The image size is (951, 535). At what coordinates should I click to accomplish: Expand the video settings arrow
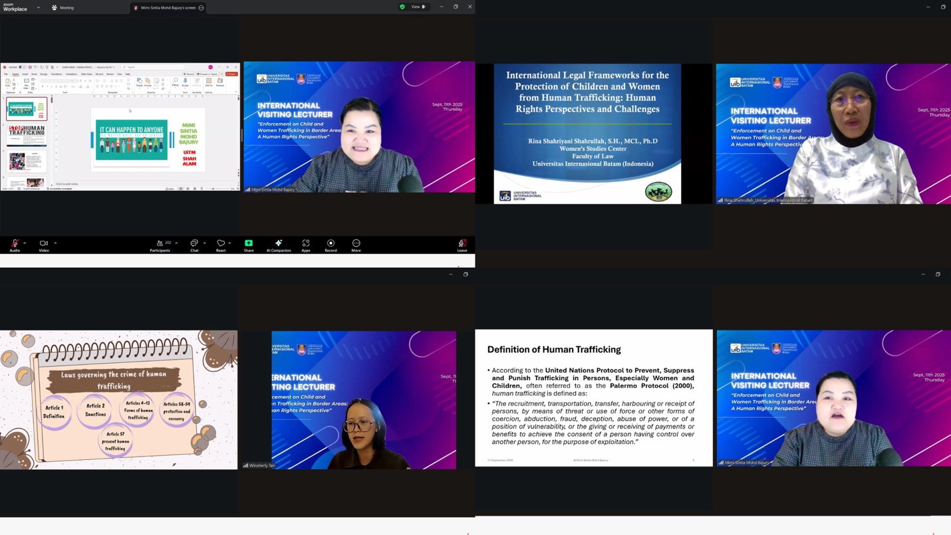tap(54, 242)
